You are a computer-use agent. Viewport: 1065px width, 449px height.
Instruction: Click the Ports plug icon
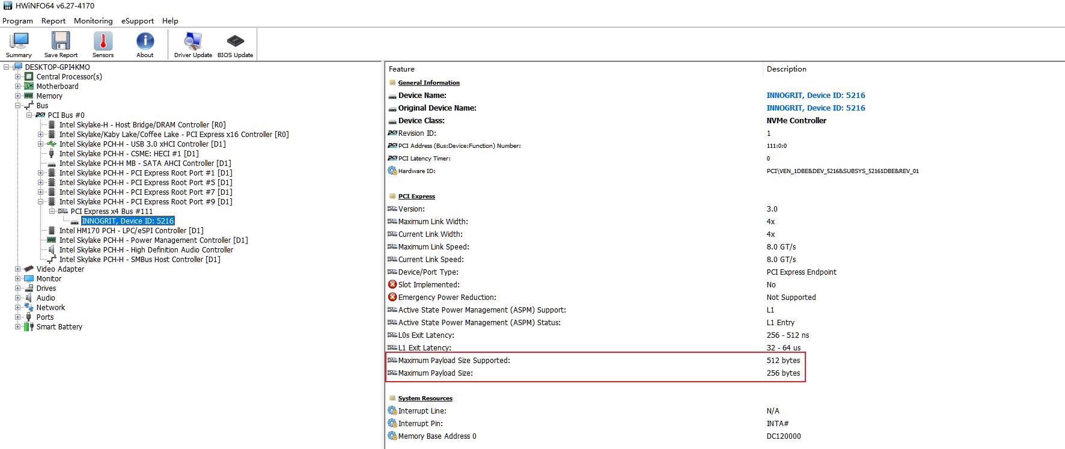(x=29, y=317)
